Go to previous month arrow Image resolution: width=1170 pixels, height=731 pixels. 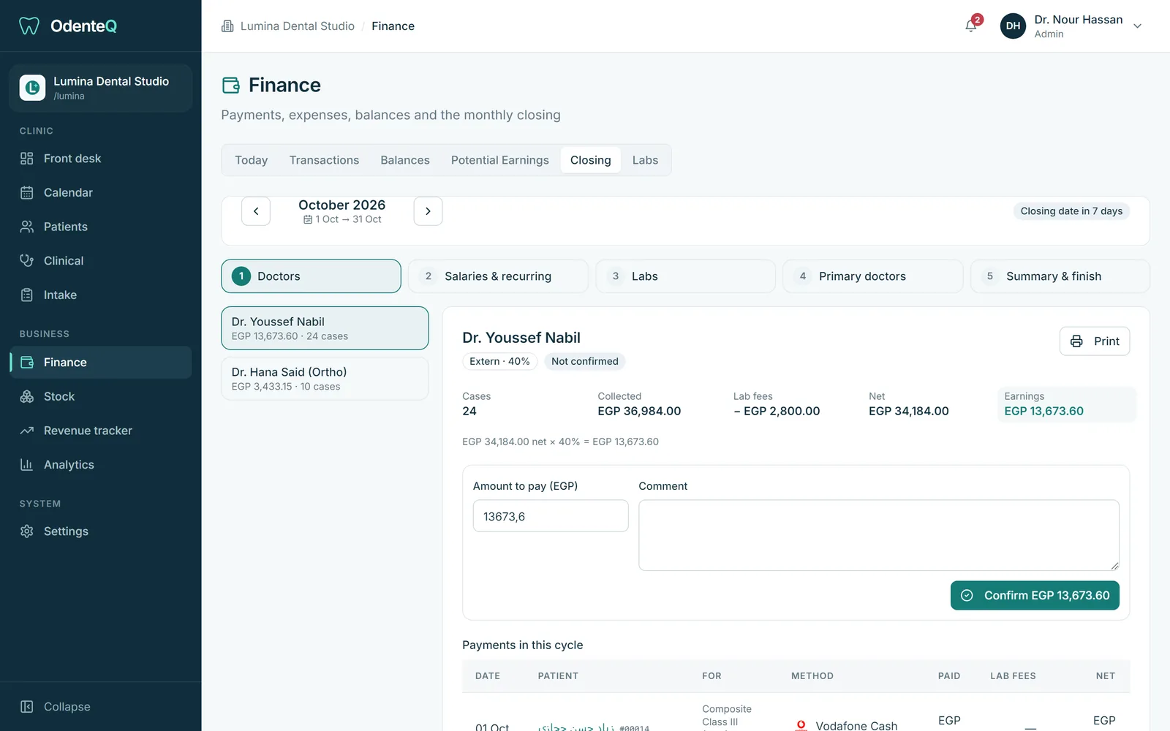256,211
